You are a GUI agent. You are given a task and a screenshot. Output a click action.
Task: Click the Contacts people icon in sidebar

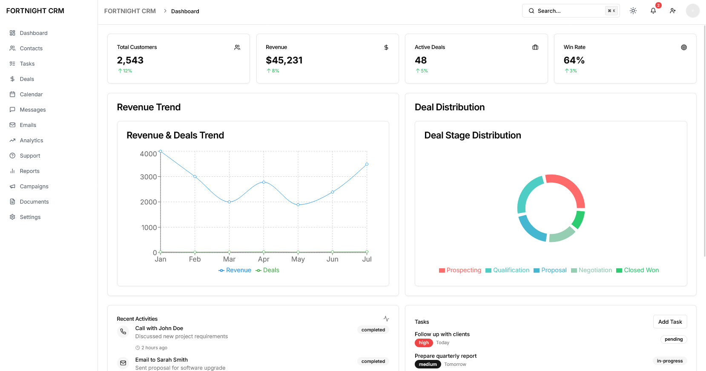point(12,48)
